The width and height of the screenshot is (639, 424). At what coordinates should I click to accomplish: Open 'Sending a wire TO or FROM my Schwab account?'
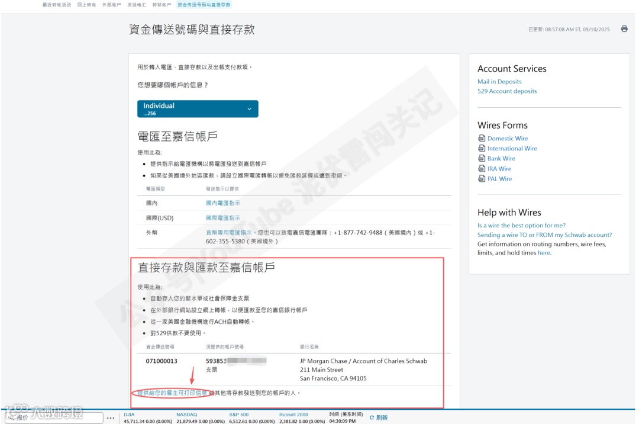click(544, 235)
